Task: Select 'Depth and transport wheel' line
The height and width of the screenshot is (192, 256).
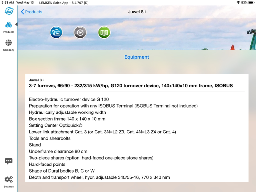Action: [99, 177]
